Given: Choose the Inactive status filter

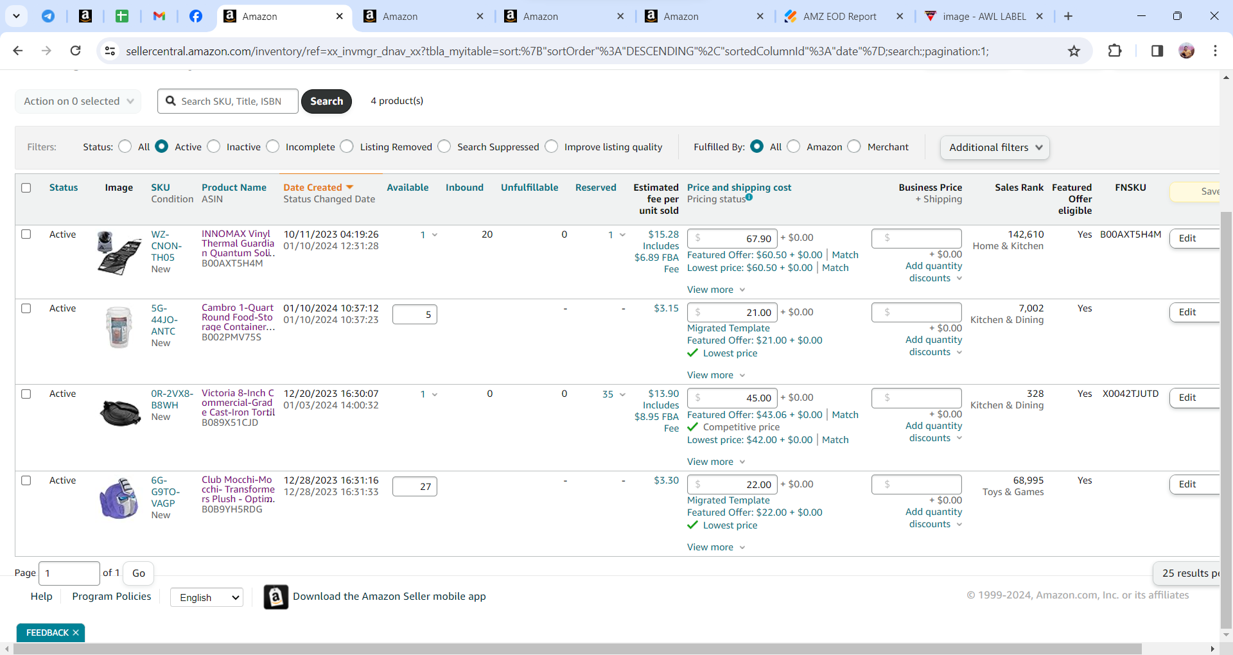Looking at the screenshot, I should pos(214,146).
